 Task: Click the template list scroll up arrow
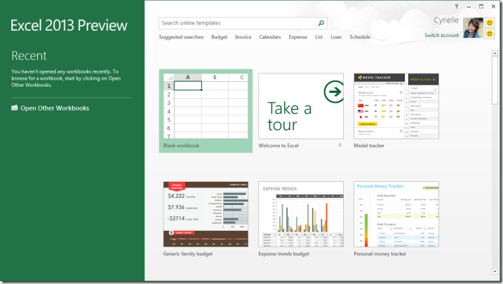pos(497,55)
